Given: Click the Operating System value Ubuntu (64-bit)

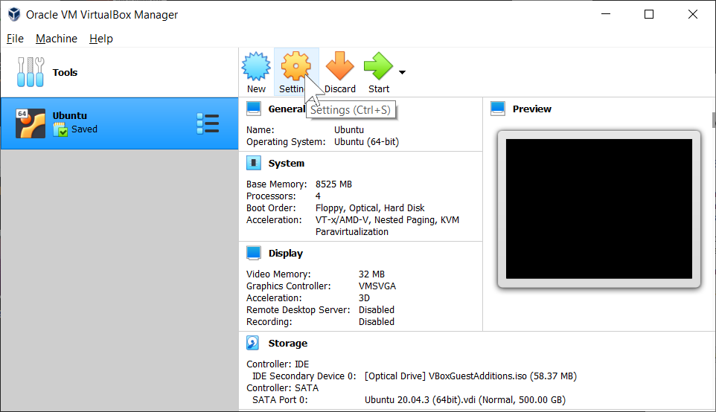Looking at the screenshot, I should [366, 142].
